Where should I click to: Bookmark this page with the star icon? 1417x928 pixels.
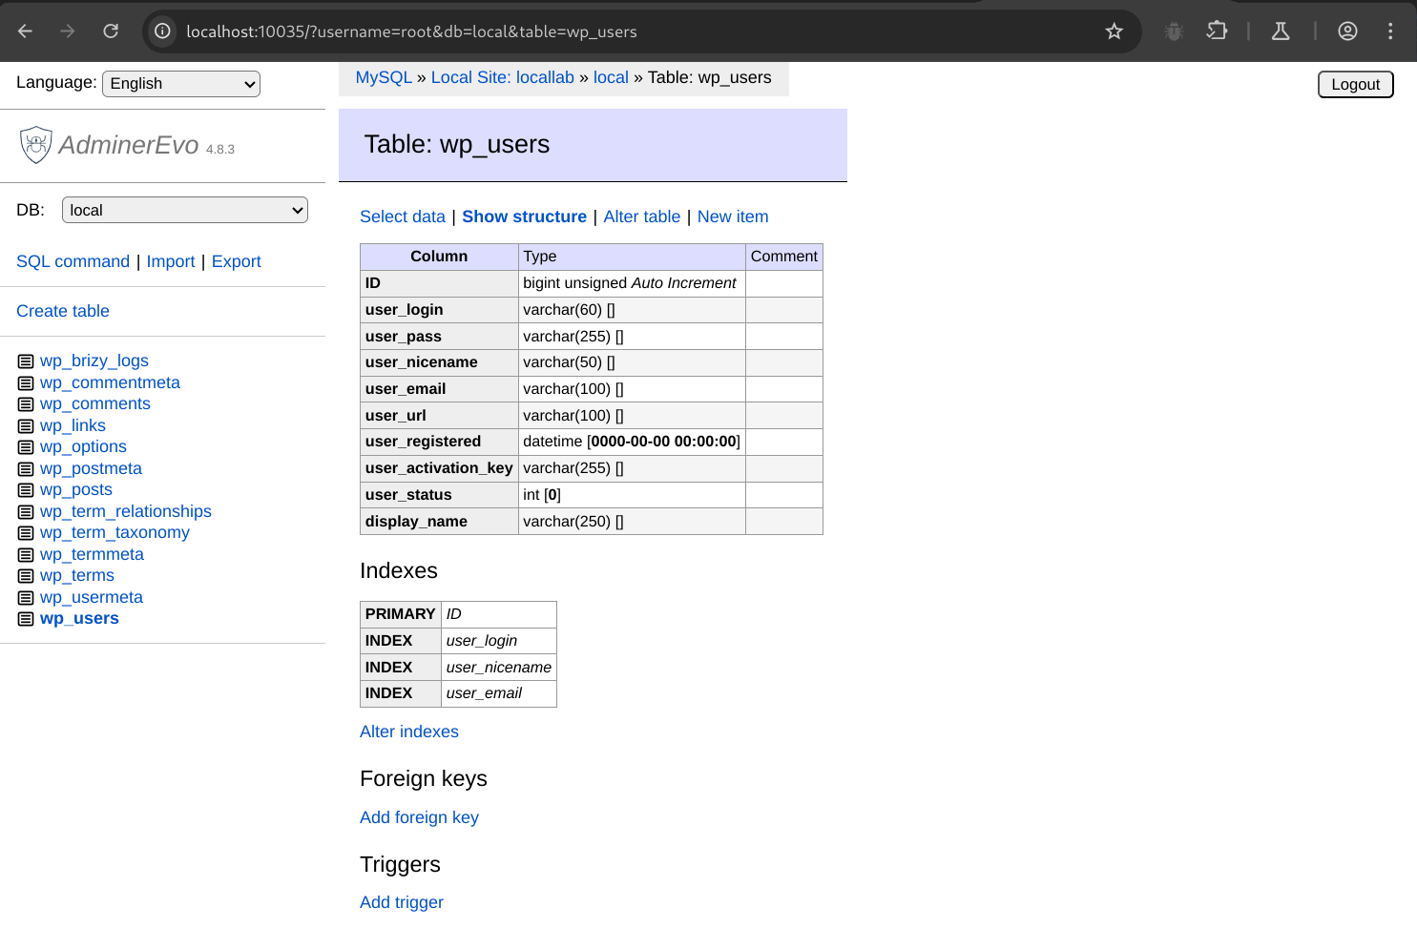point(1114,31)
